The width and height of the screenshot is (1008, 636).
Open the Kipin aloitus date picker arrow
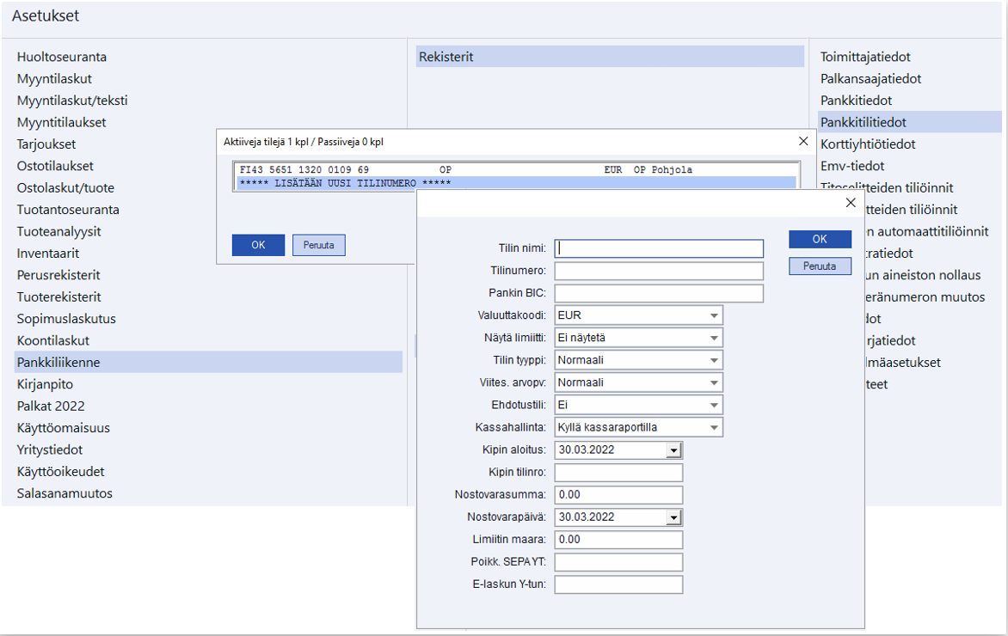click(674, 450)
